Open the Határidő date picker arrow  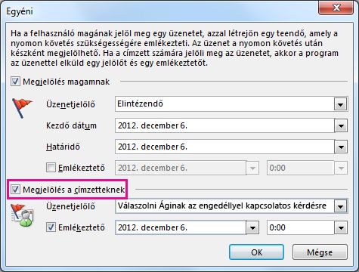coord(341,147)
